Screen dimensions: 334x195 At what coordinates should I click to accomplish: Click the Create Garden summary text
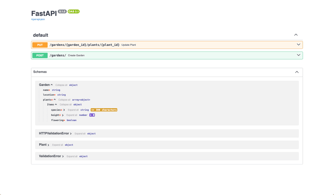click(76, 56)
